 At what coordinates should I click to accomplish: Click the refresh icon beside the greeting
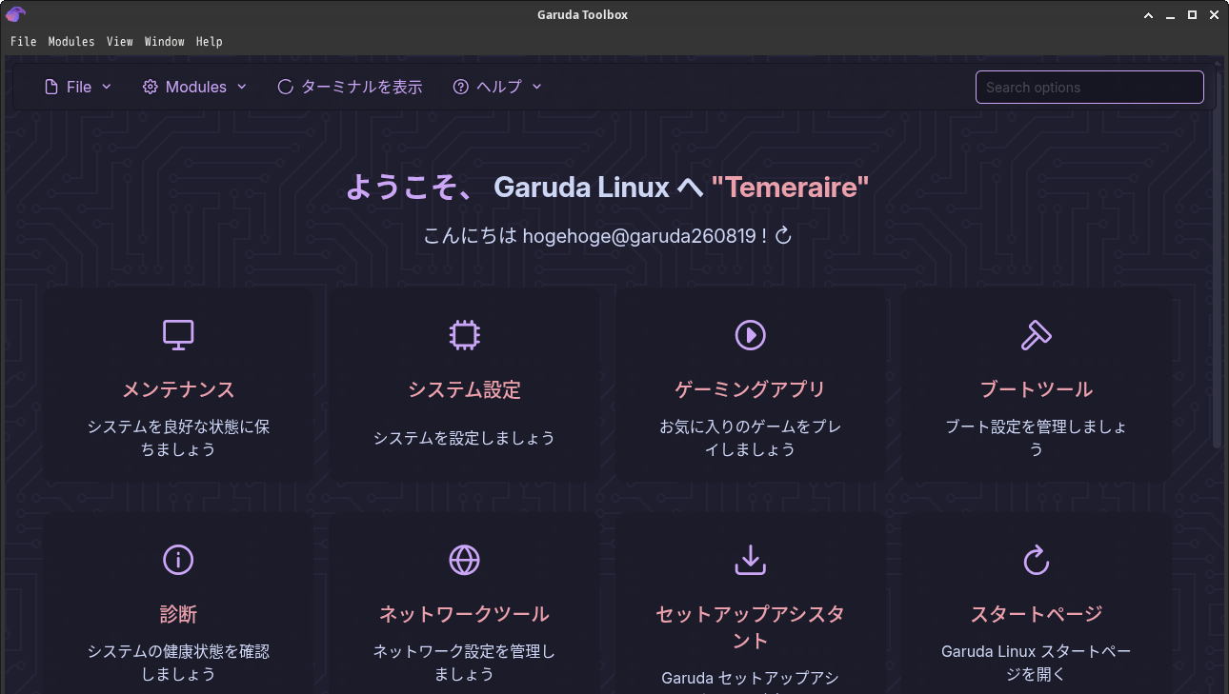[x=784, y=235]
